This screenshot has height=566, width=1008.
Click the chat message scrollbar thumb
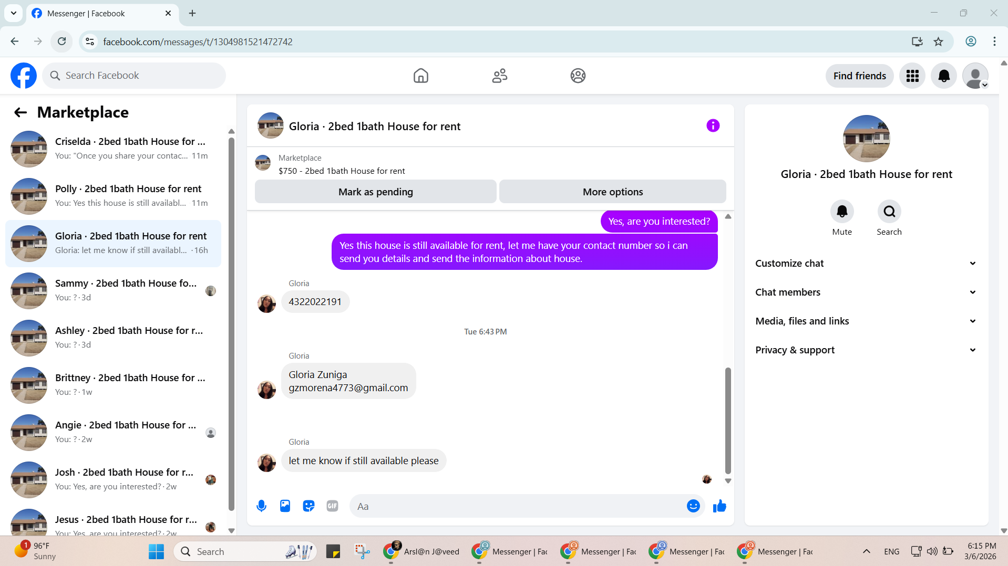coord(728,421)
